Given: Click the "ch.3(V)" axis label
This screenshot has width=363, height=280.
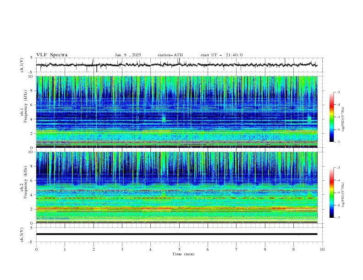Looking at the screenshot, I should [x=22, y=235].
